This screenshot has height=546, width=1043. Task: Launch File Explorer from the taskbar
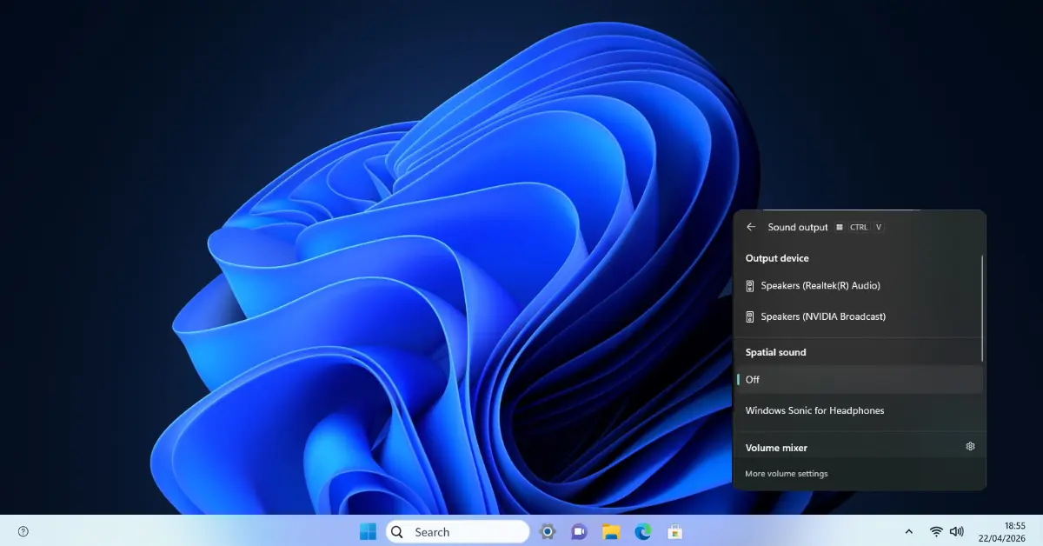pos(610,531)
